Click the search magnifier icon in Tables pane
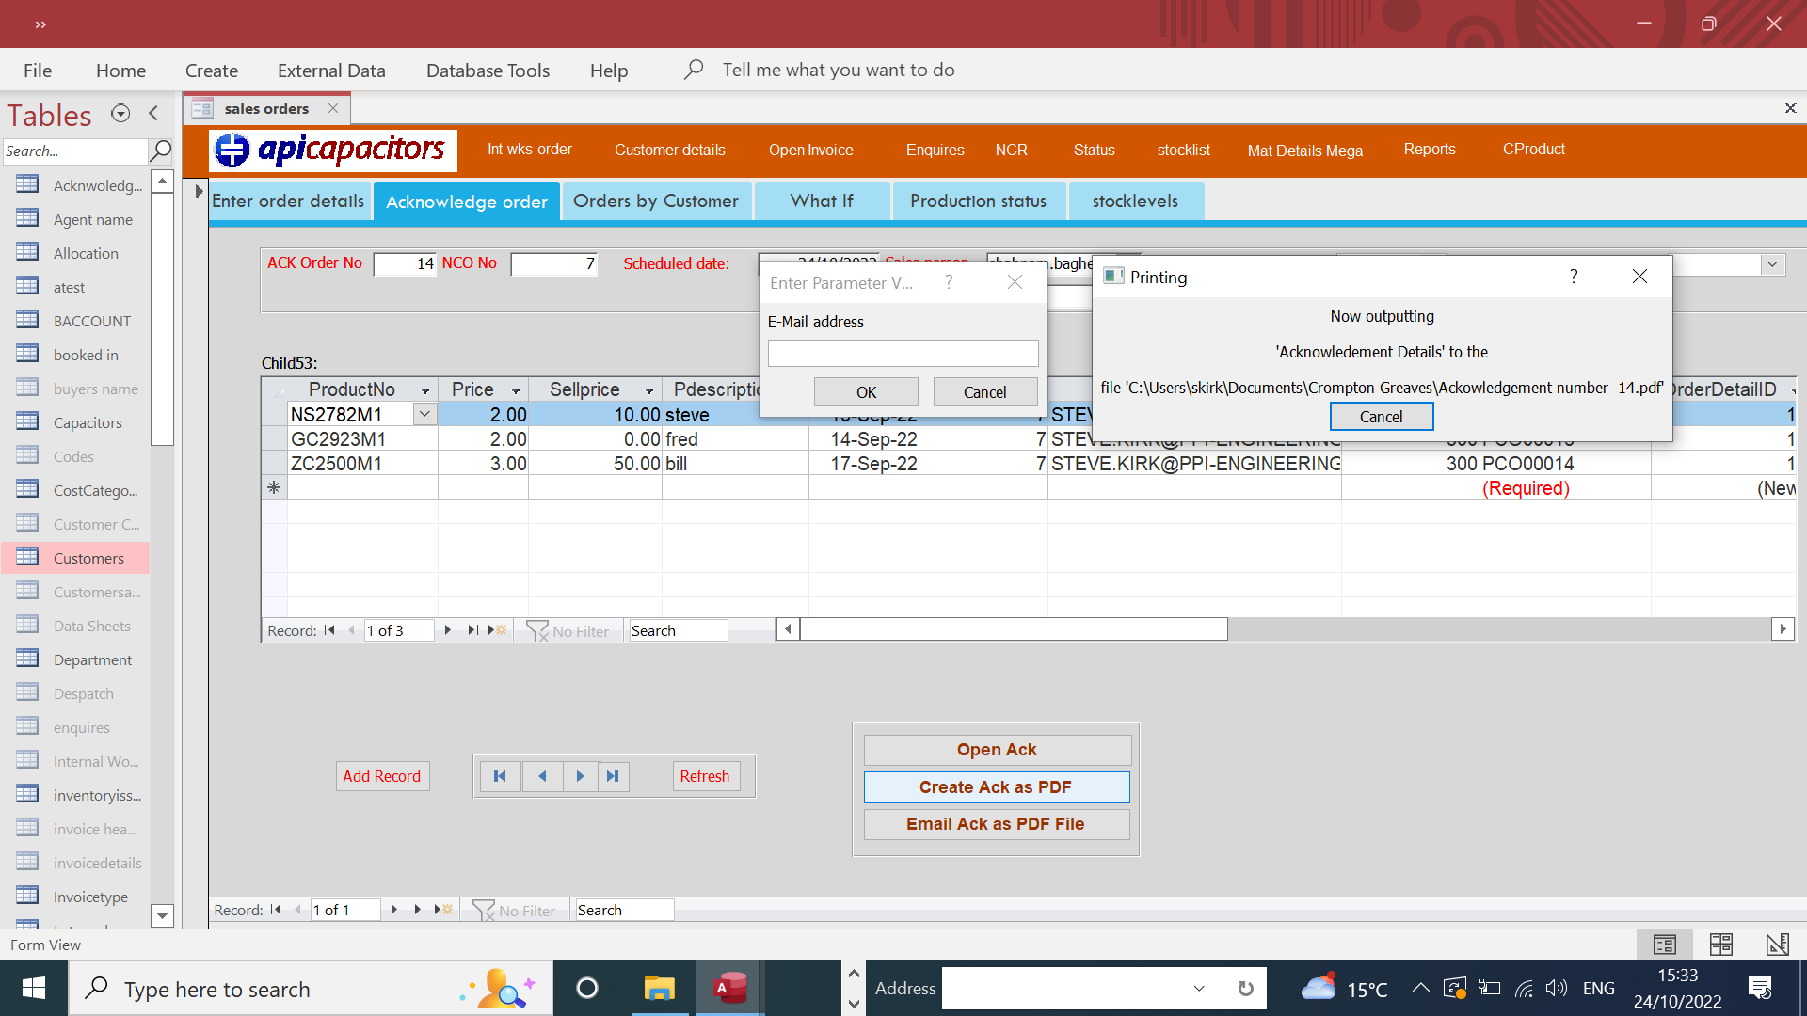Image resolution: width=1807 pixels, height=1016 pixels. click(x=161, y=151)
